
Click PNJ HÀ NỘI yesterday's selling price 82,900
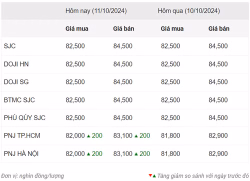tap(218, 153)
